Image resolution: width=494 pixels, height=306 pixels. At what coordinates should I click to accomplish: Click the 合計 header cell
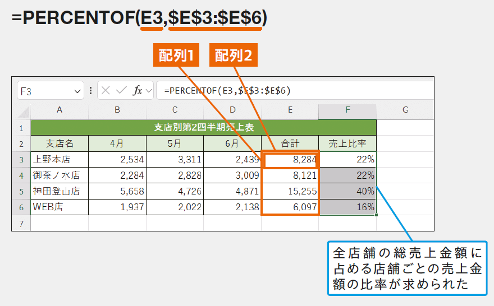pos(290,143)
